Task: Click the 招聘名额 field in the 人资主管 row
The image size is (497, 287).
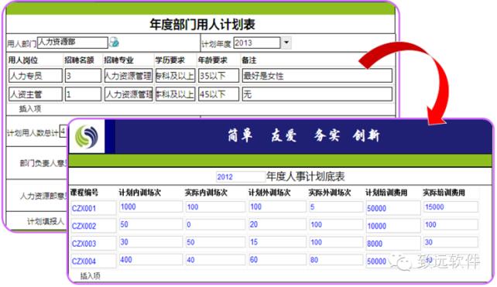Action: point(83,94)
